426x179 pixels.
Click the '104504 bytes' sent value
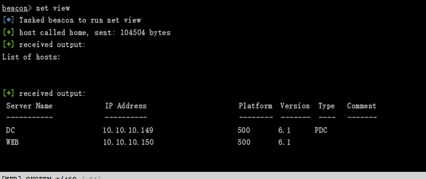(145, 33)
